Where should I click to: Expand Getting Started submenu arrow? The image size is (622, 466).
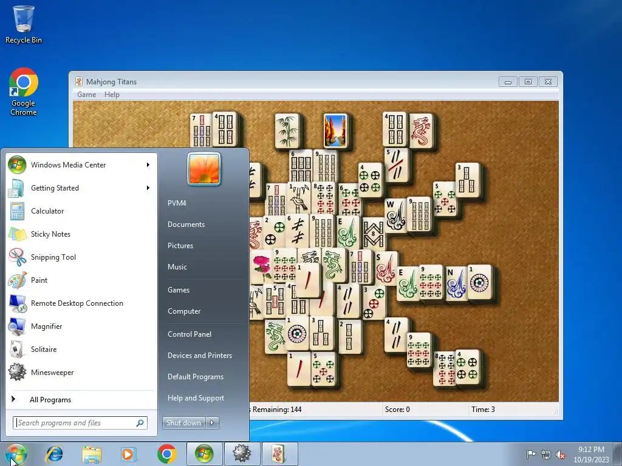click(148, 188)
